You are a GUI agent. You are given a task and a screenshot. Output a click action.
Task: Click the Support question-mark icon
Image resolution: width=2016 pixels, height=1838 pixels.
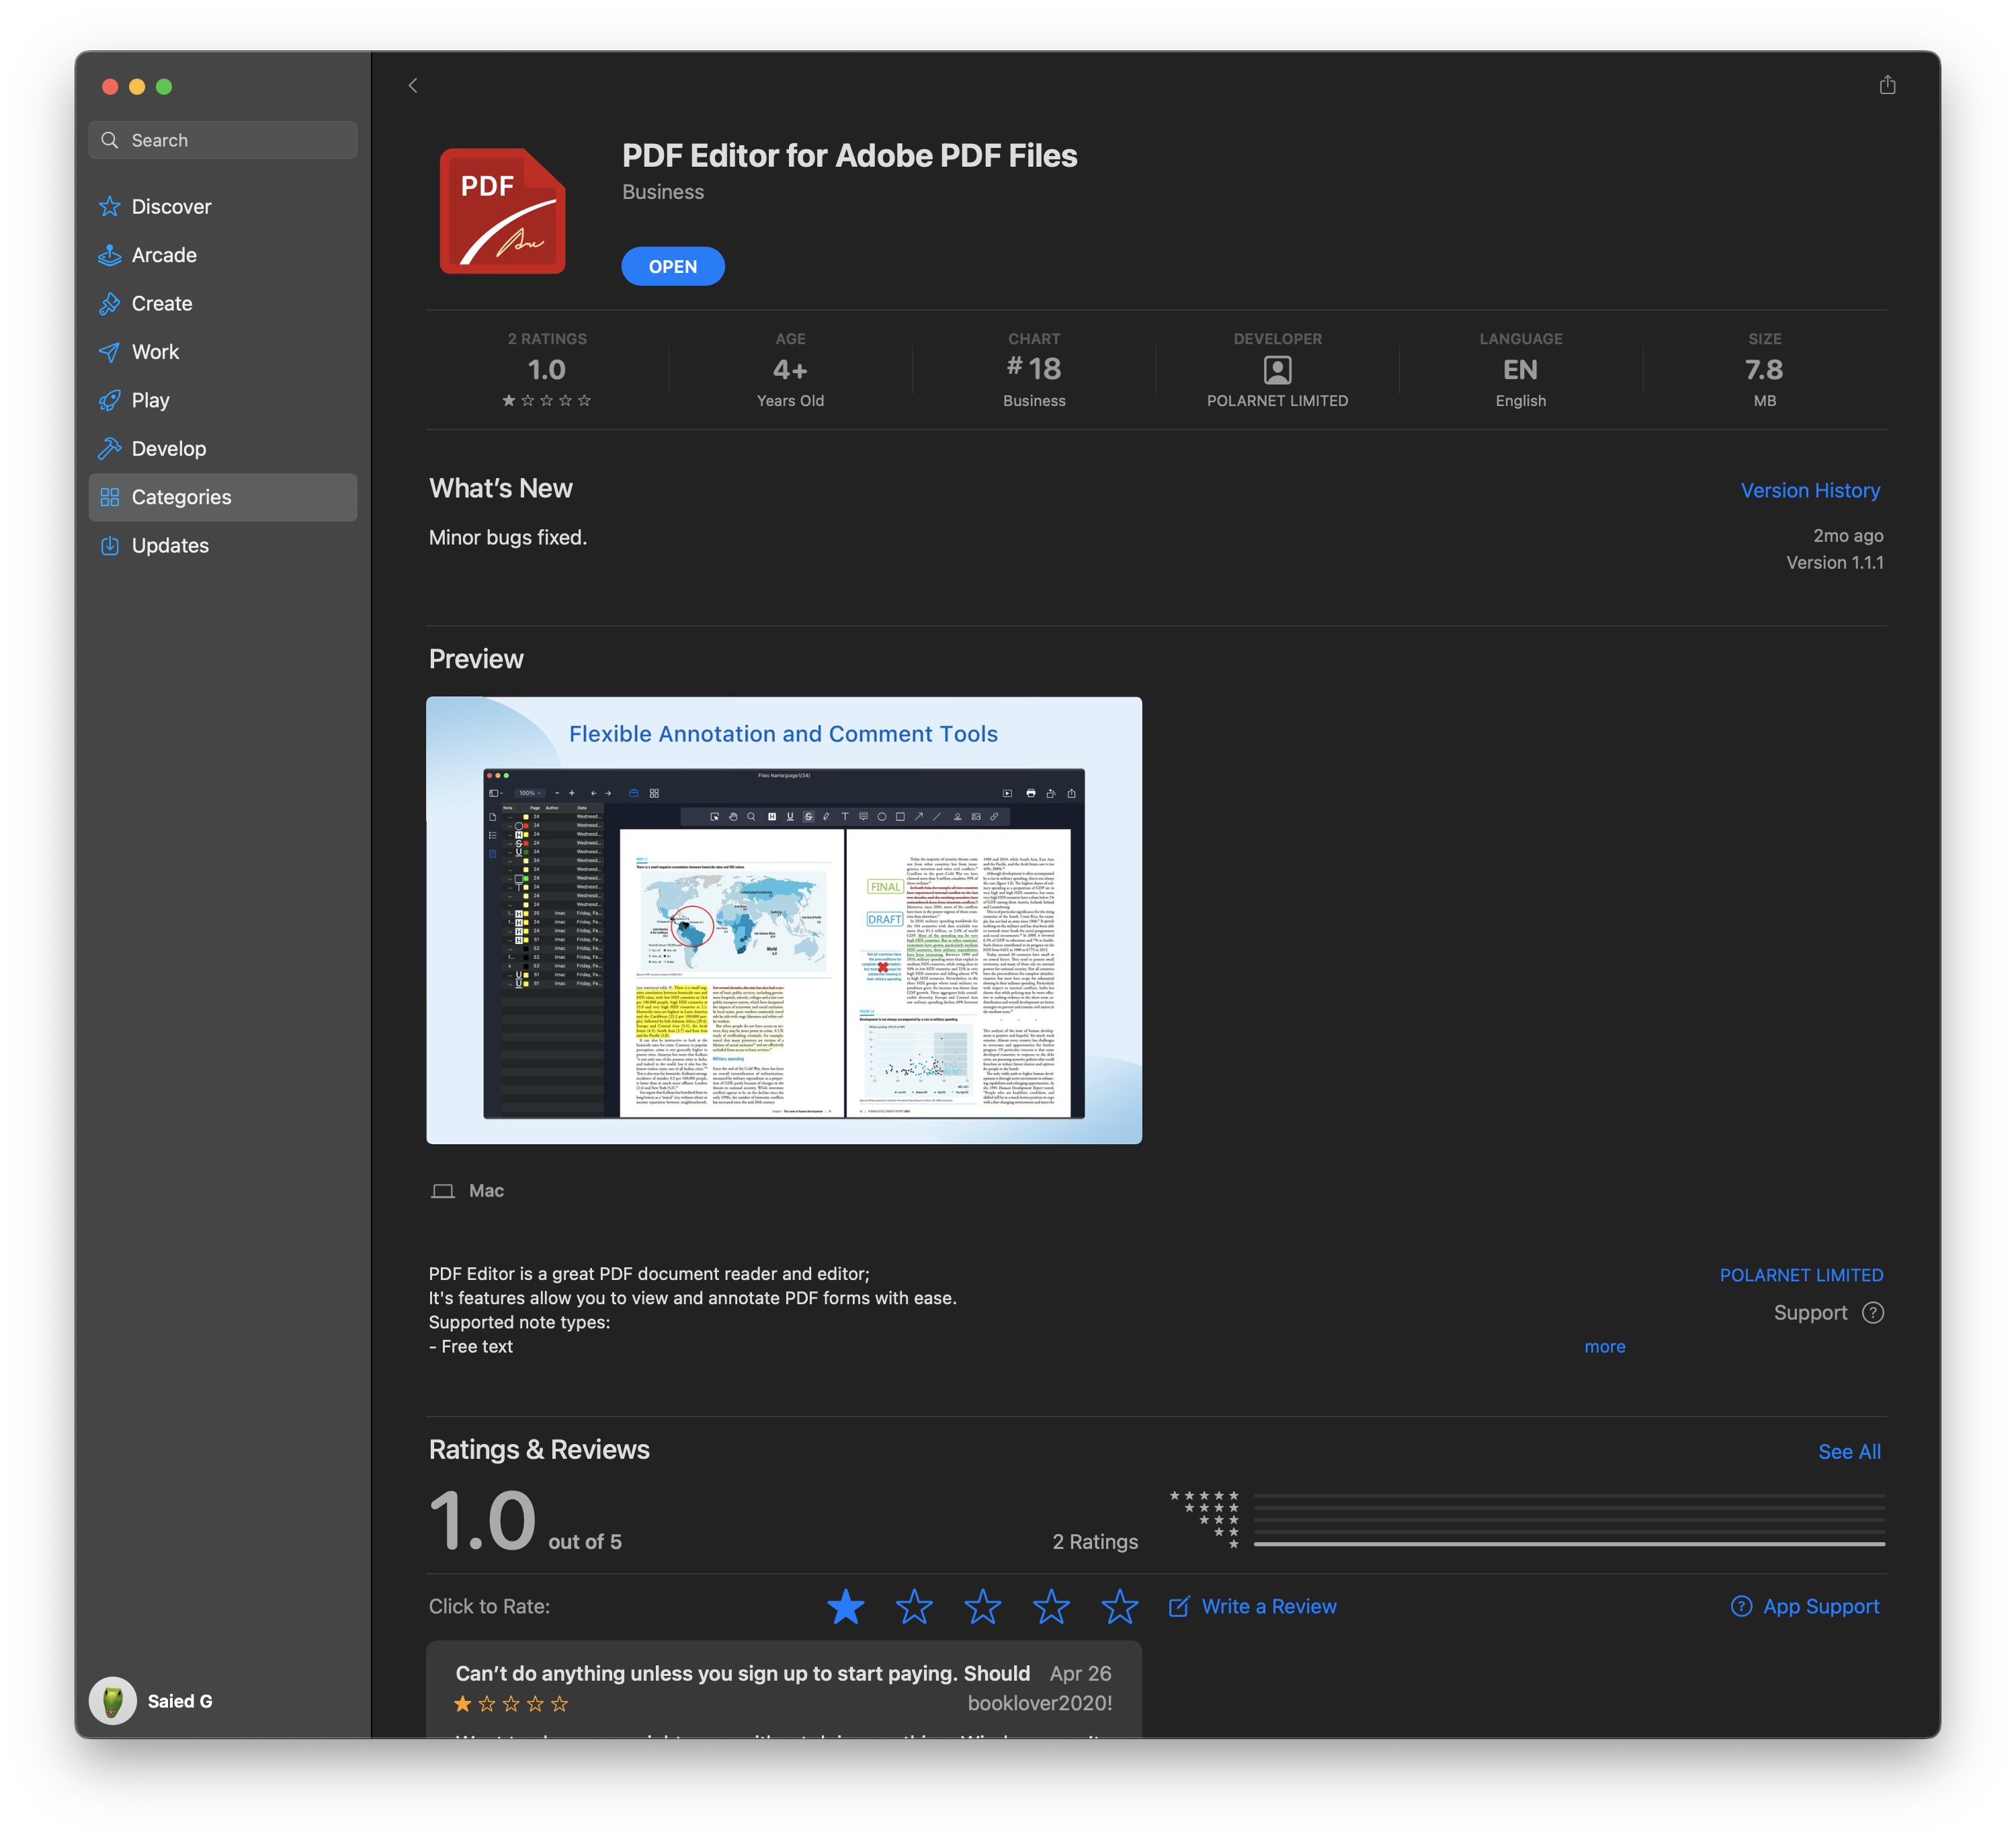pyautogui.click(x=1873, y=1313)
